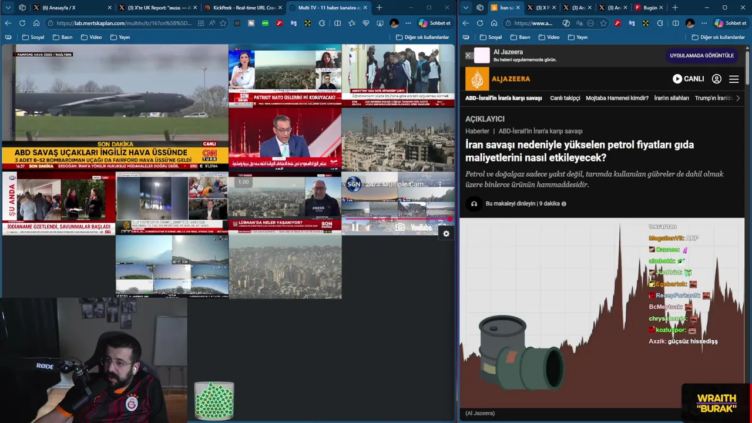The width and height of the screenshot is (752, 423).
Task: Open Sohbet et Copilot in left window
Action: tap(435, 23)
